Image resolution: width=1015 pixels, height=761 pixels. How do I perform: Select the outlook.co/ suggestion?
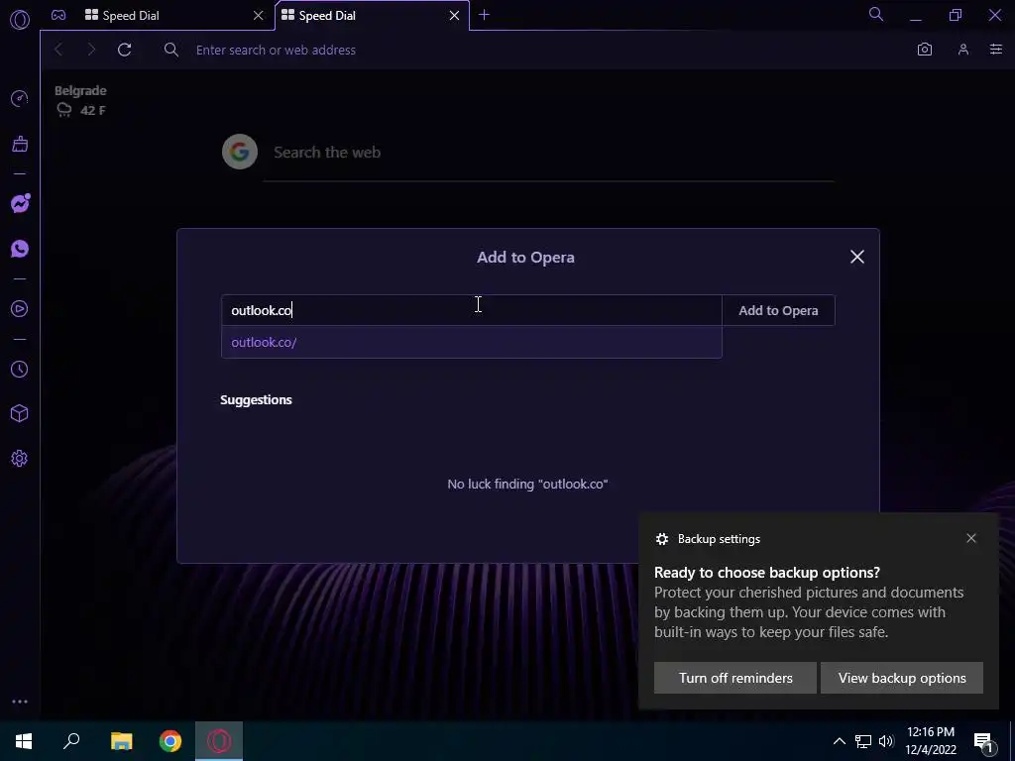click(471, 342)
